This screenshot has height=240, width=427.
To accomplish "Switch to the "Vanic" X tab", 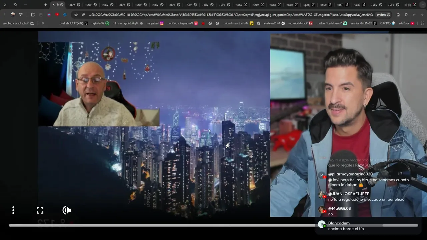I will 259,5.
